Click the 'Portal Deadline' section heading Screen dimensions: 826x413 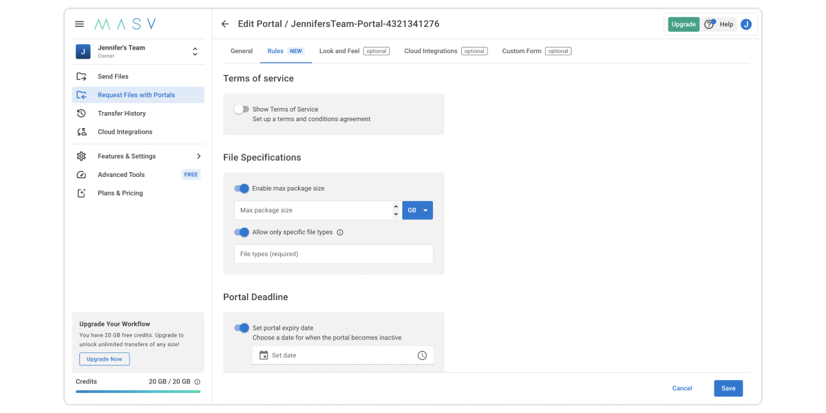pyautogui.click(x=255, y=297)
